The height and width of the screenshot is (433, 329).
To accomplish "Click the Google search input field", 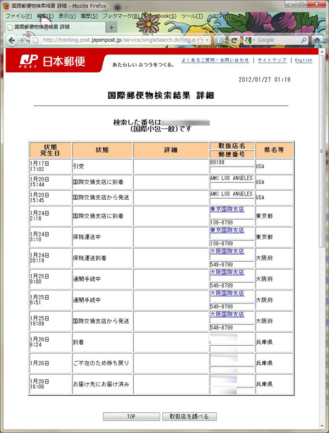I will click(x=278, y=40).
